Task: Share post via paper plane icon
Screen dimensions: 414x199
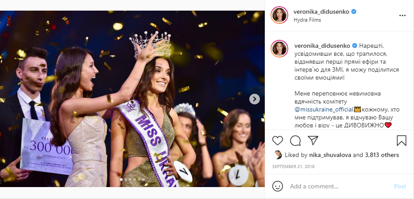Action: click(x=313, y=141)
